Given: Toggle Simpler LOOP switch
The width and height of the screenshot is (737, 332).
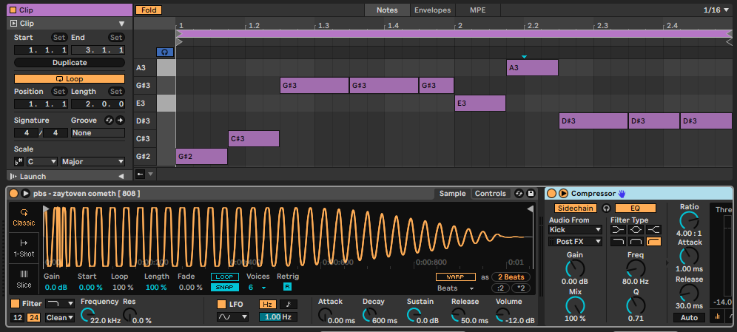Looking at the screenshot, I should coord(224,277).
